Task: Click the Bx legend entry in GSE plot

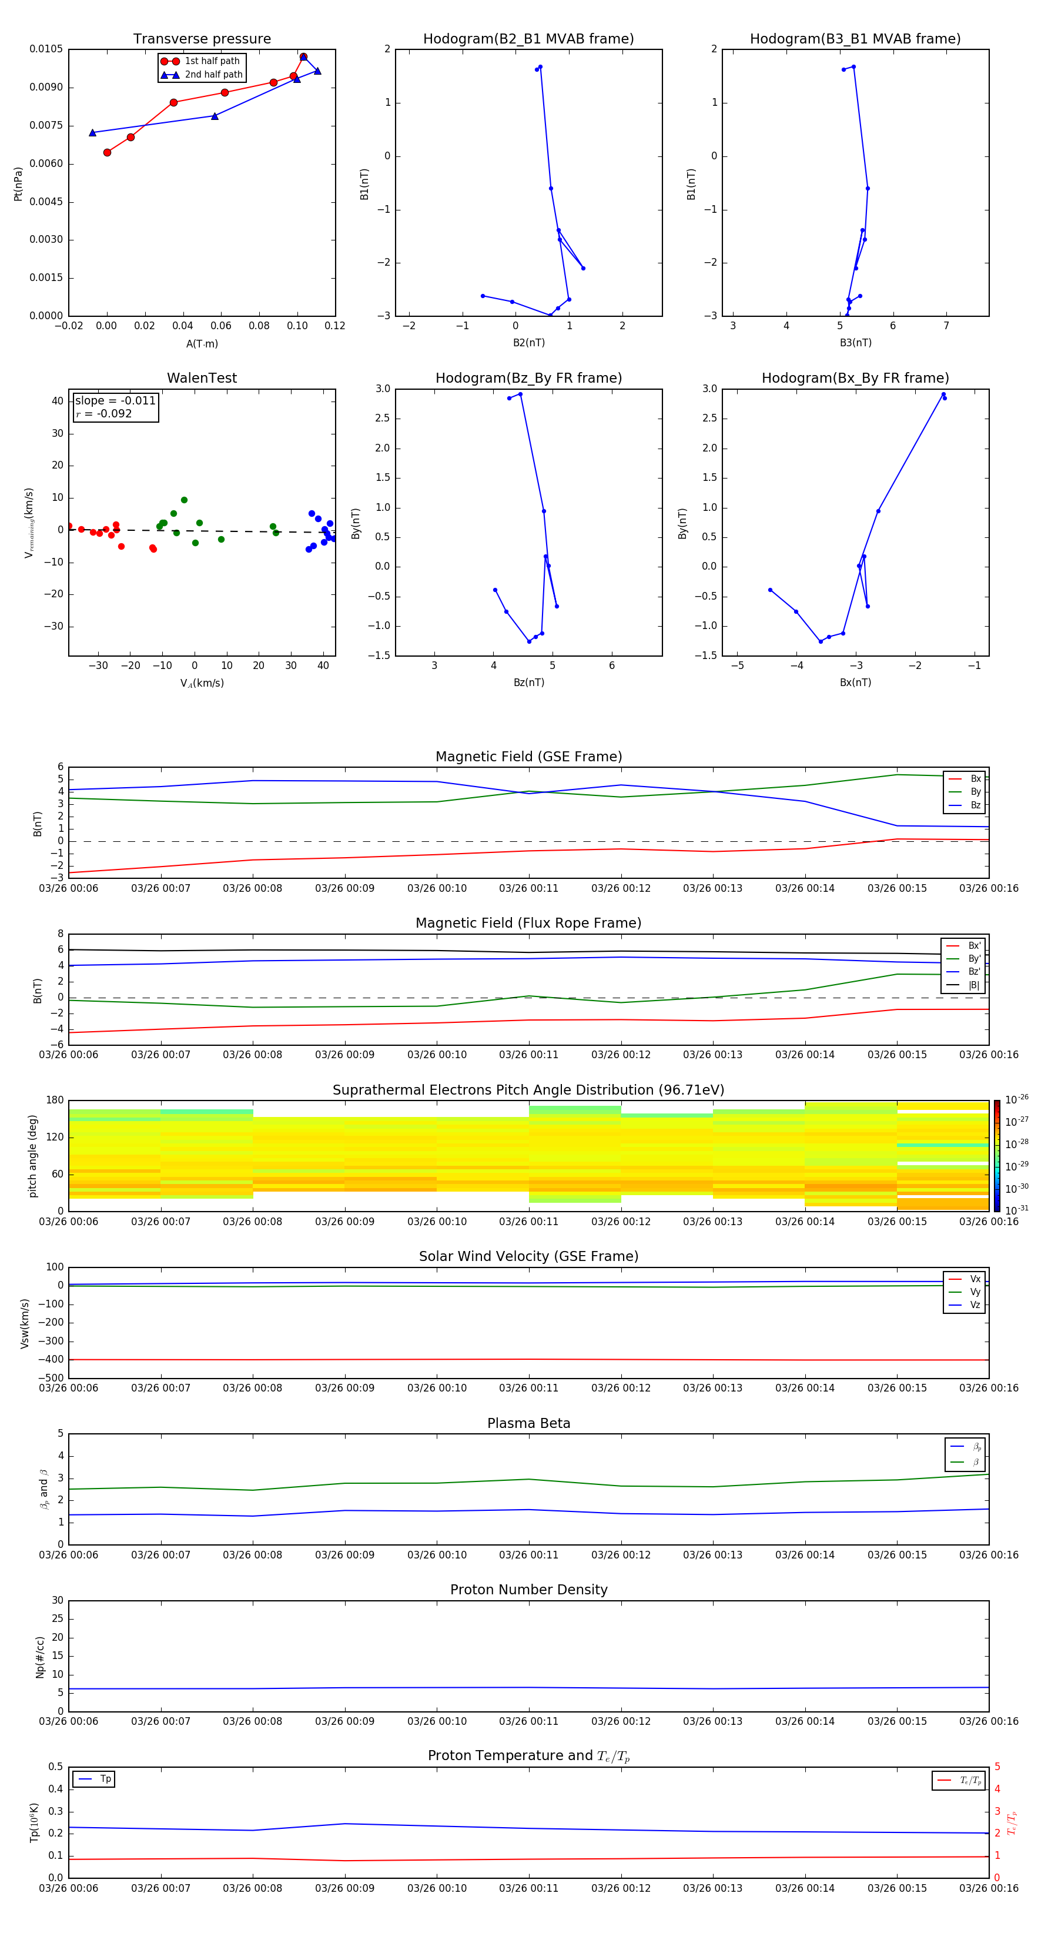Action: [x=965, y=779]
